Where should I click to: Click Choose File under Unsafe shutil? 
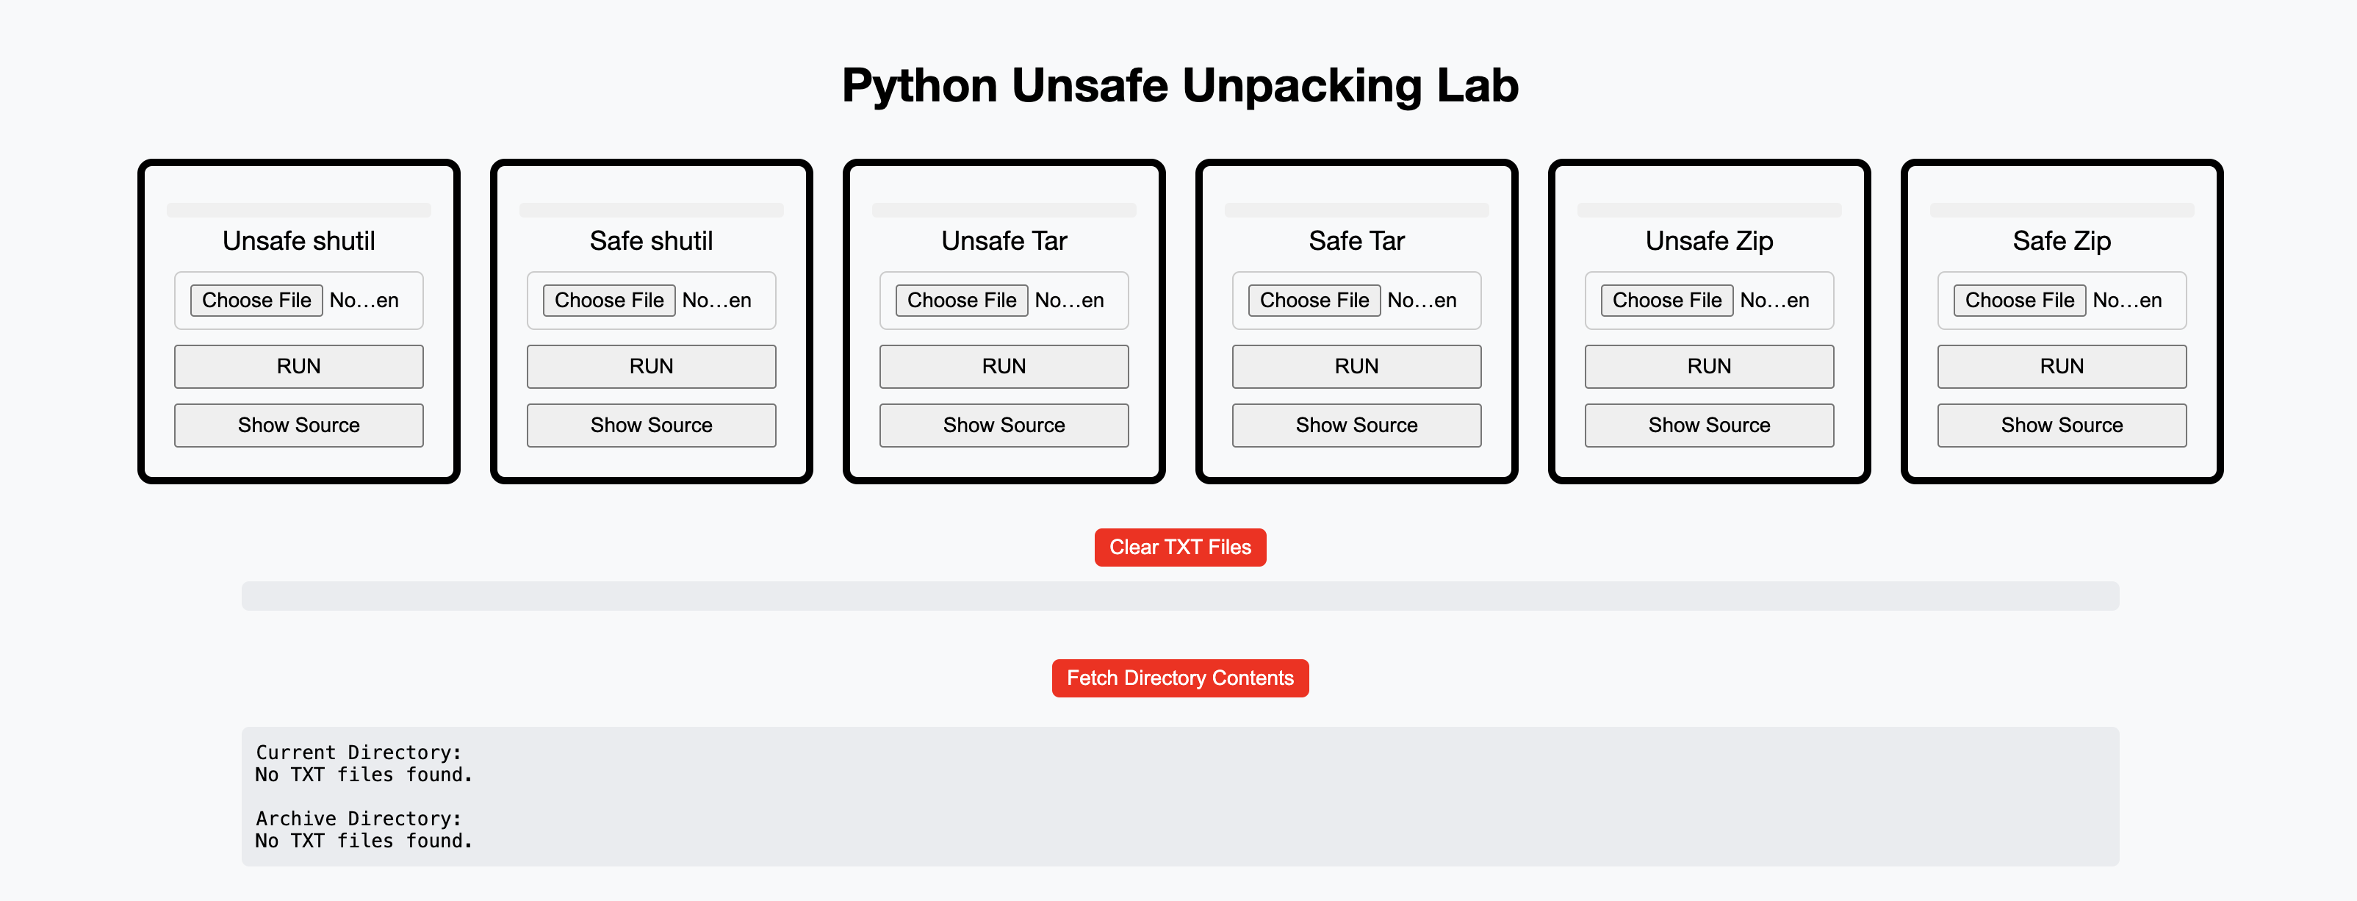[256, 301]
